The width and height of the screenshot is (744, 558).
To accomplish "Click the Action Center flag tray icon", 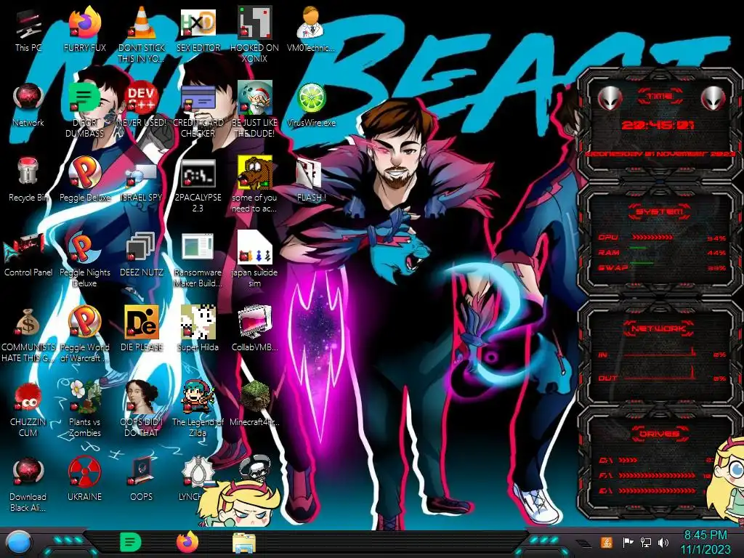I will coord(628,542).
